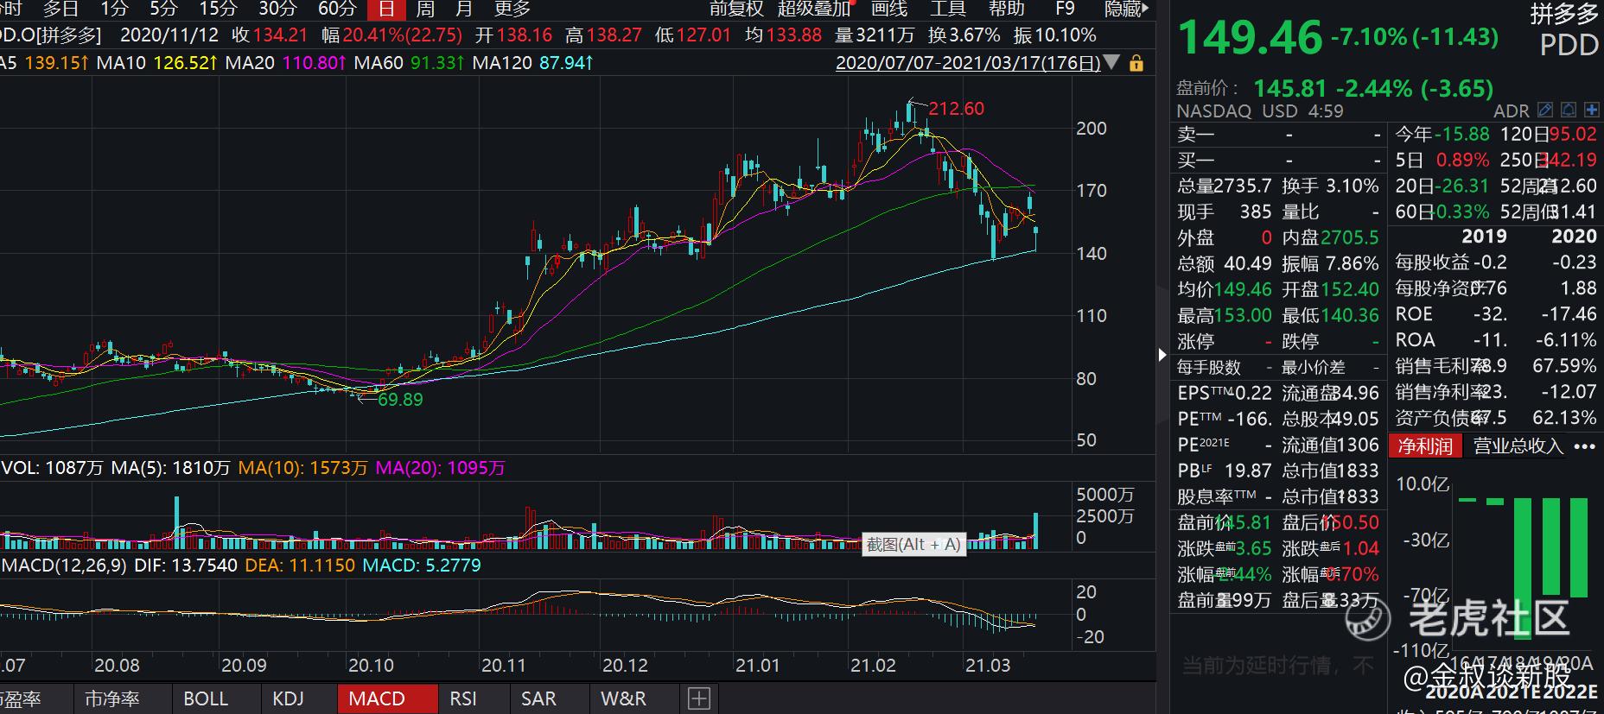Click the 2019 column header
Viewport: 1604px width, 714px height.
pyautogui.click(x=1484, y=237)
